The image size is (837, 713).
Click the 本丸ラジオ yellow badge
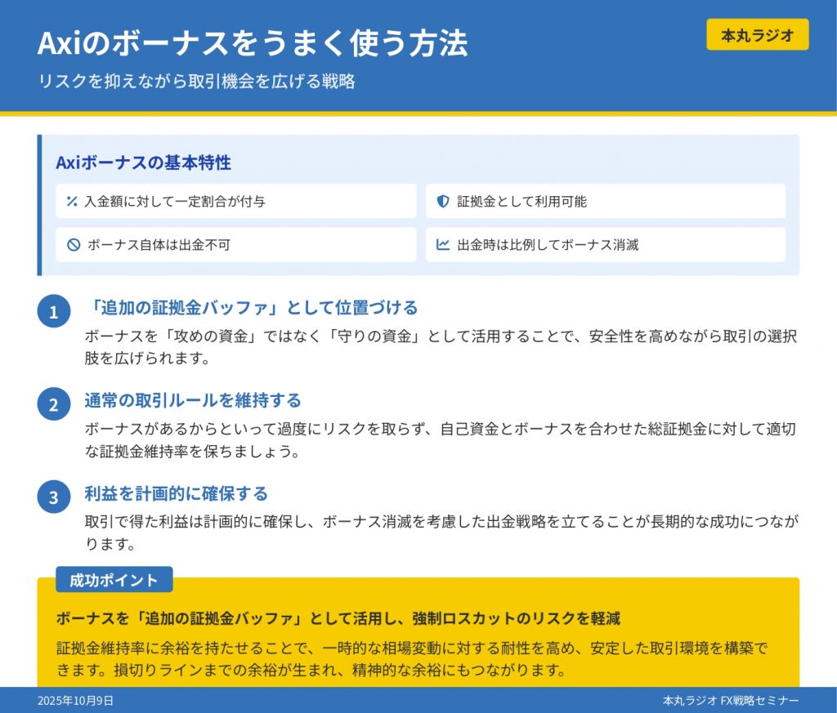(x=757, y=35)
